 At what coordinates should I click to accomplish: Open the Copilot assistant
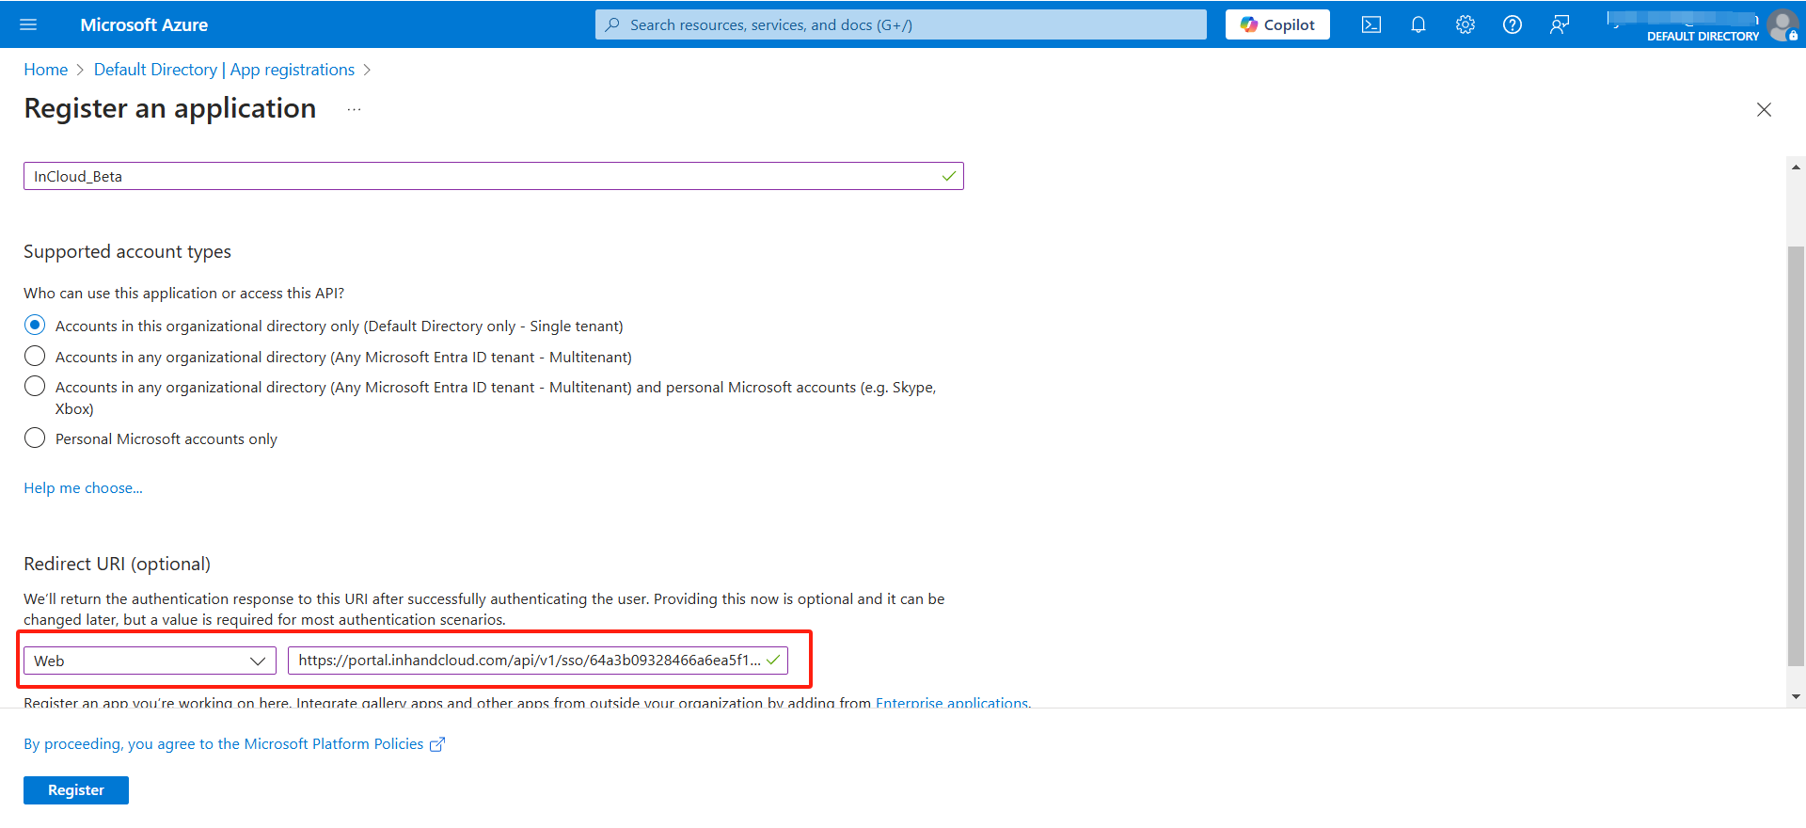coord(1277,24)
